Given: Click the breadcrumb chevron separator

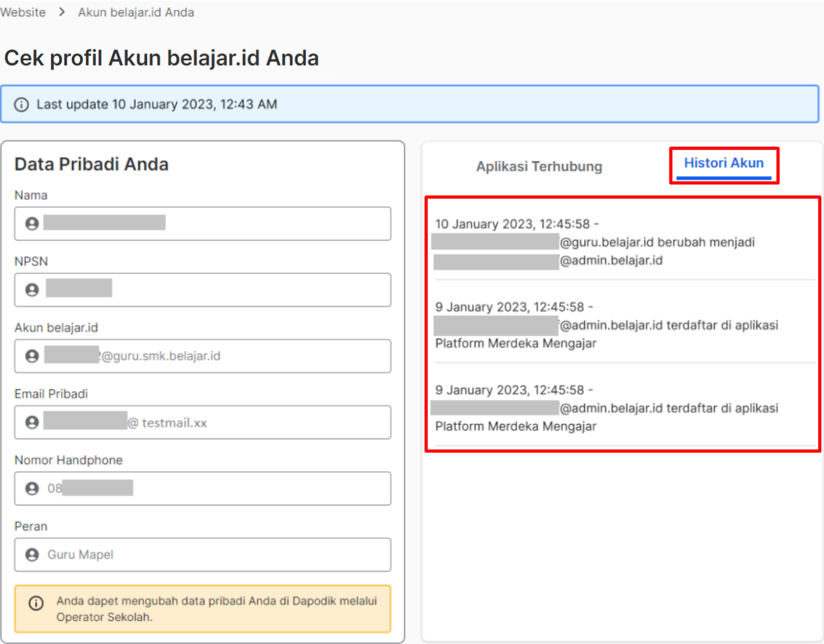Looking at the screenshot, I should [62, 12].
